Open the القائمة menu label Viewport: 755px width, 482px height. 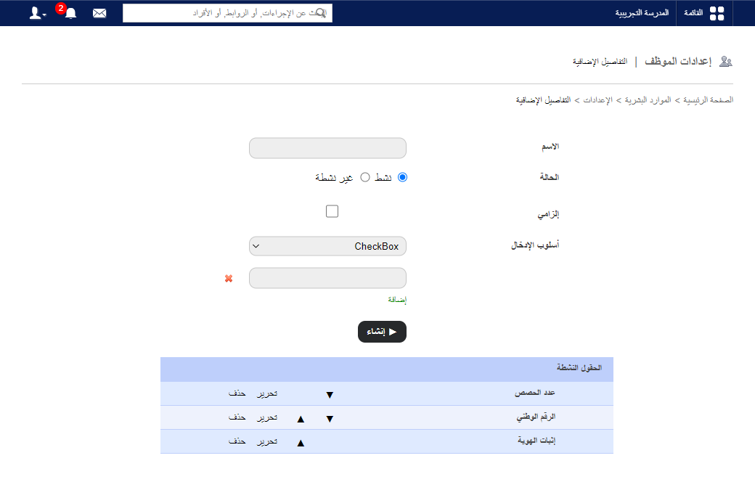click(x=693, y=13)
